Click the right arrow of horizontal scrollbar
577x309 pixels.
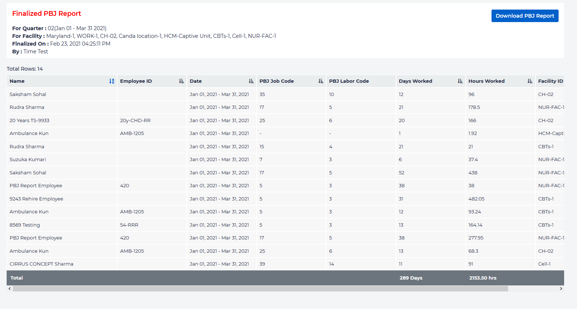pyautogui.click(x=561, y=289)
